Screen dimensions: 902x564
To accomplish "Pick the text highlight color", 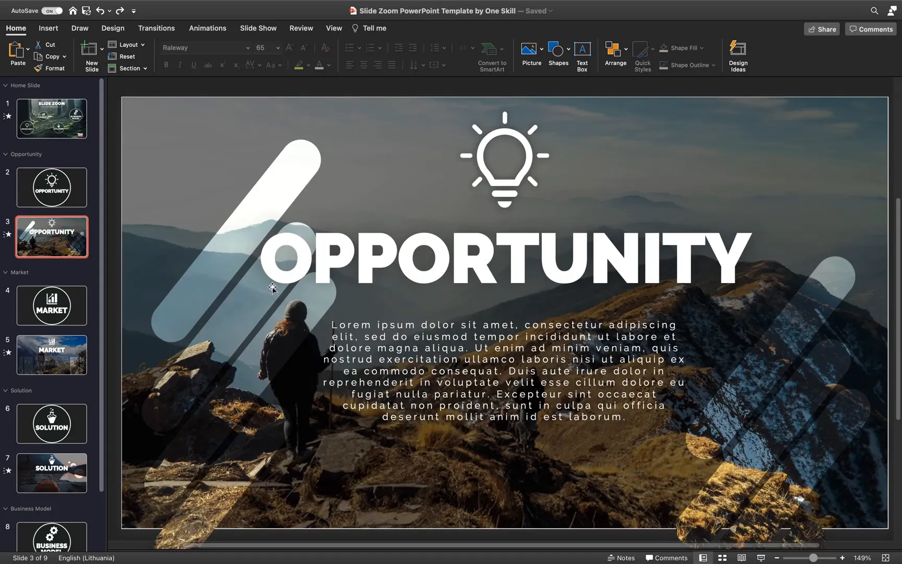I will coord(299,65).
